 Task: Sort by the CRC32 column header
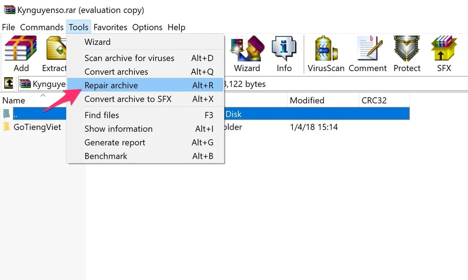point(374,101)
